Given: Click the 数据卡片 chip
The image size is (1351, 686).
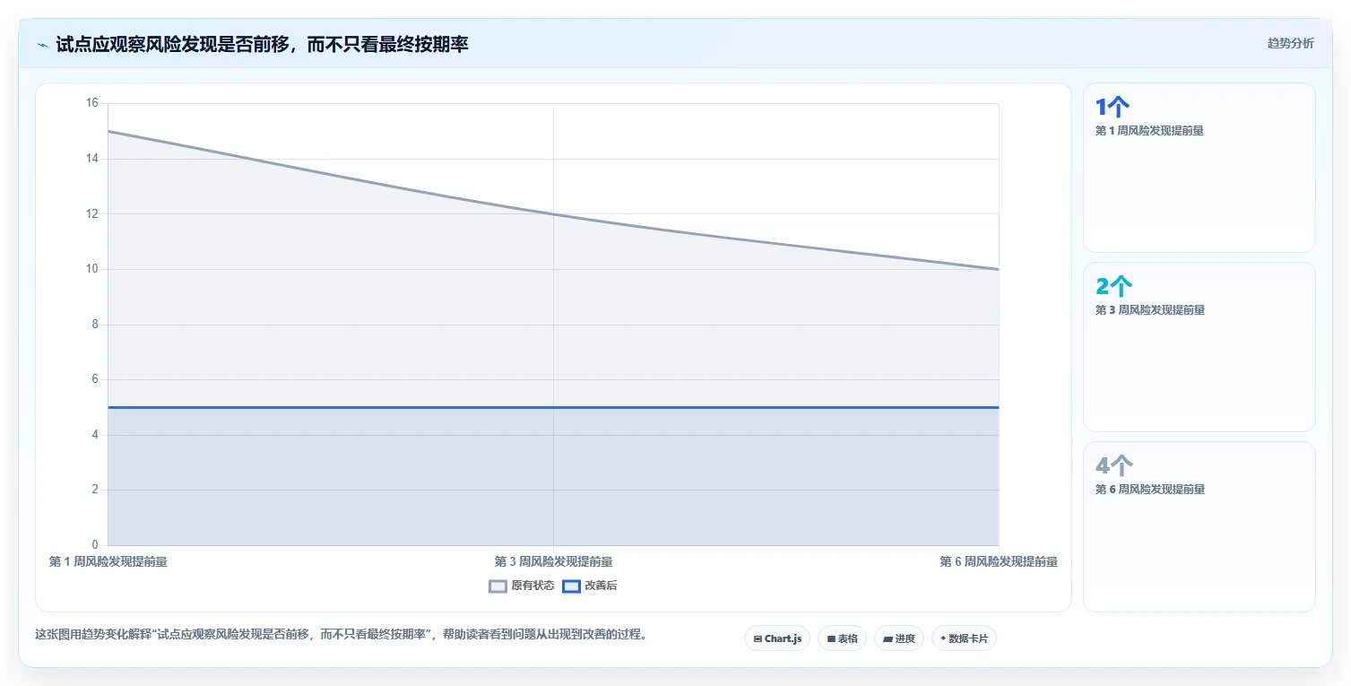Looking at the screenshot, I should pyautogui.click(x=964, y=638).
